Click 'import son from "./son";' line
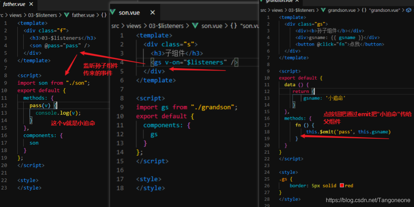Image resolution: width=414 pixels, height=207 pixels. coord(54,83)
